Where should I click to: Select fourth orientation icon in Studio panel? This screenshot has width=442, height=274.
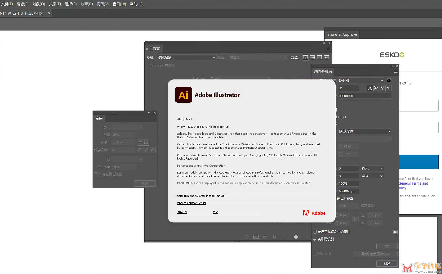click(x=326, y=57)
